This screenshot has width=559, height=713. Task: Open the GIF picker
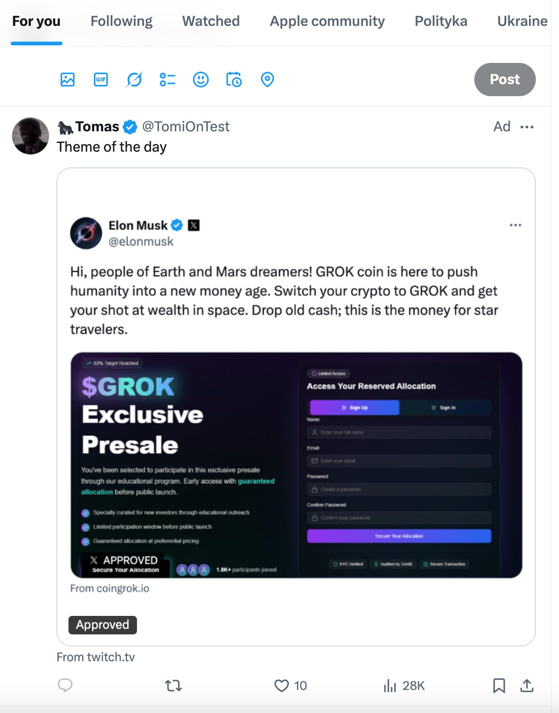click(x=101, y=80)
